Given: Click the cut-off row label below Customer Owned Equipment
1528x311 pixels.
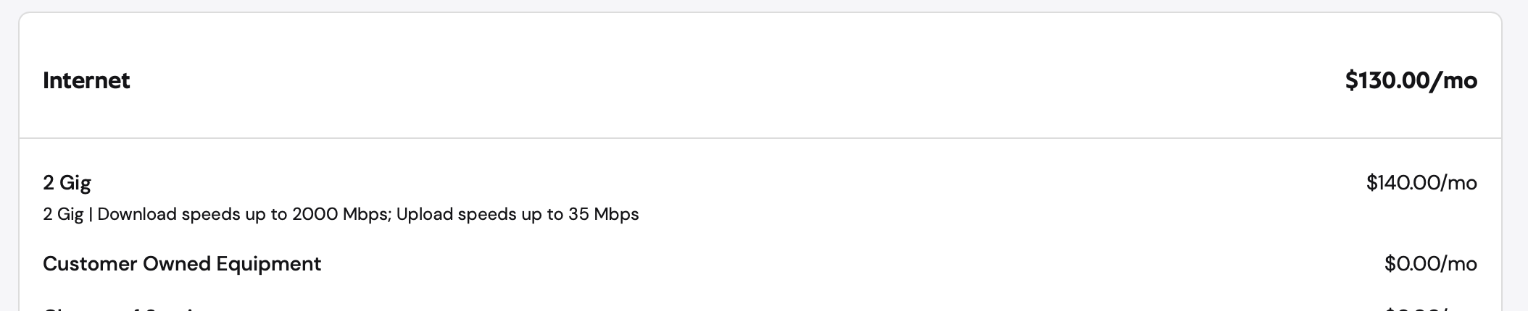Looking at the screenshot, I should click(x=123, y=309).
